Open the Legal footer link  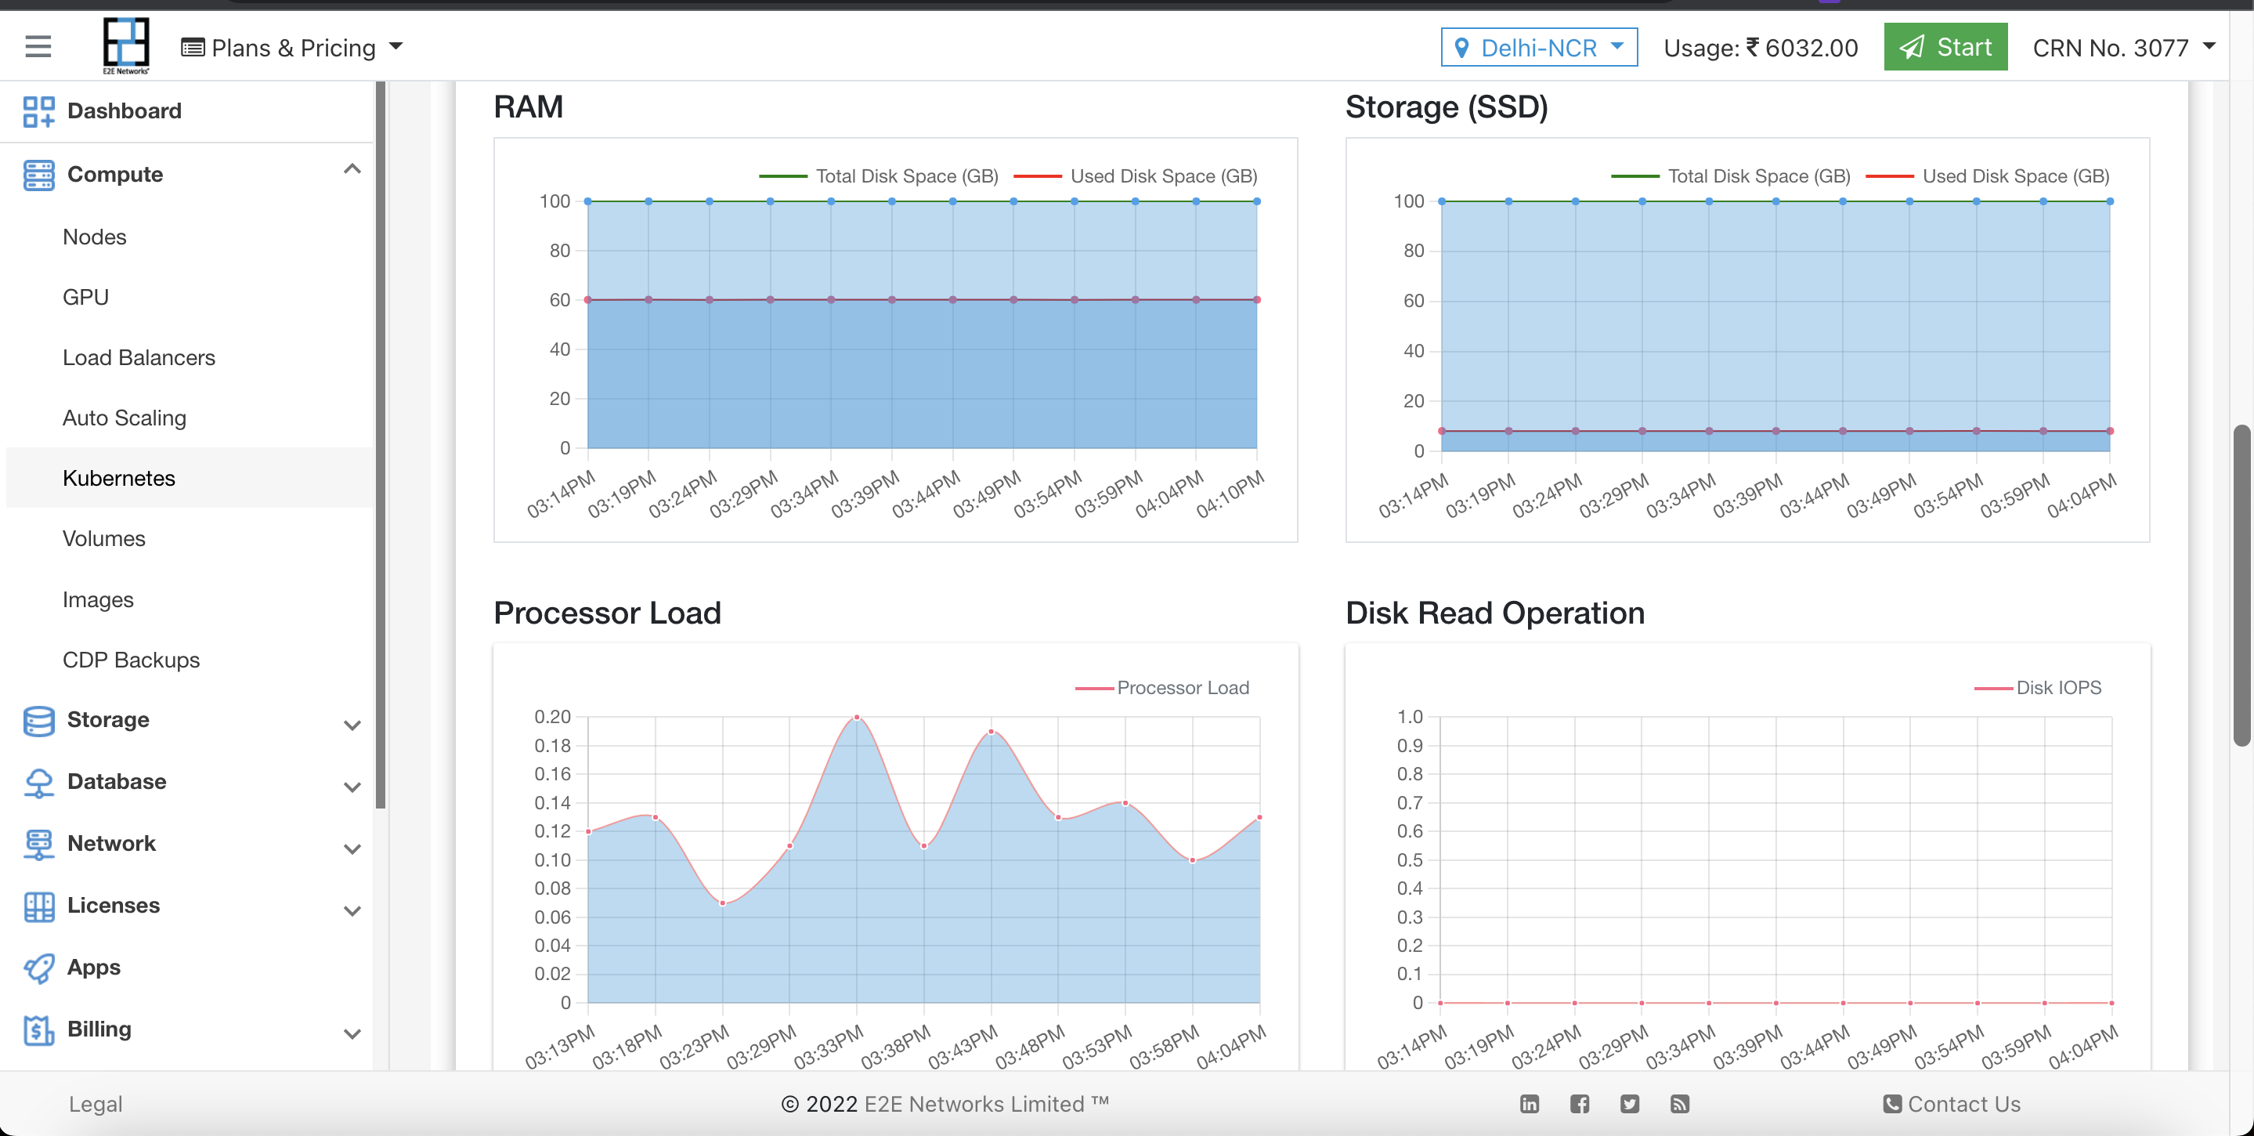click(96, 1105)
